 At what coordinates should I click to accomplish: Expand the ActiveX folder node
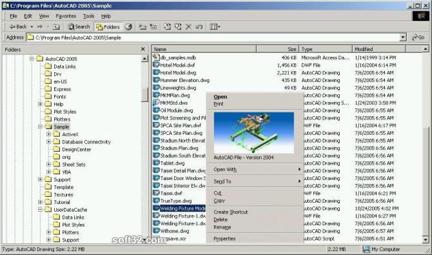49,134
